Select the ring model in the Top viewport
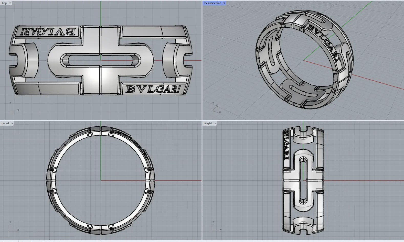 (100, 61)
